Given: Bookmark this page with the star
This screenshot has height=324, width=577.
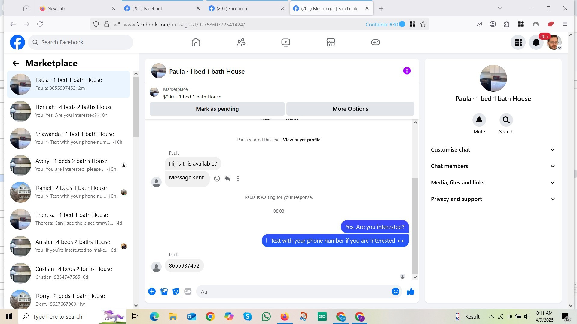Looking at the screenshot, I should point(423,24).
